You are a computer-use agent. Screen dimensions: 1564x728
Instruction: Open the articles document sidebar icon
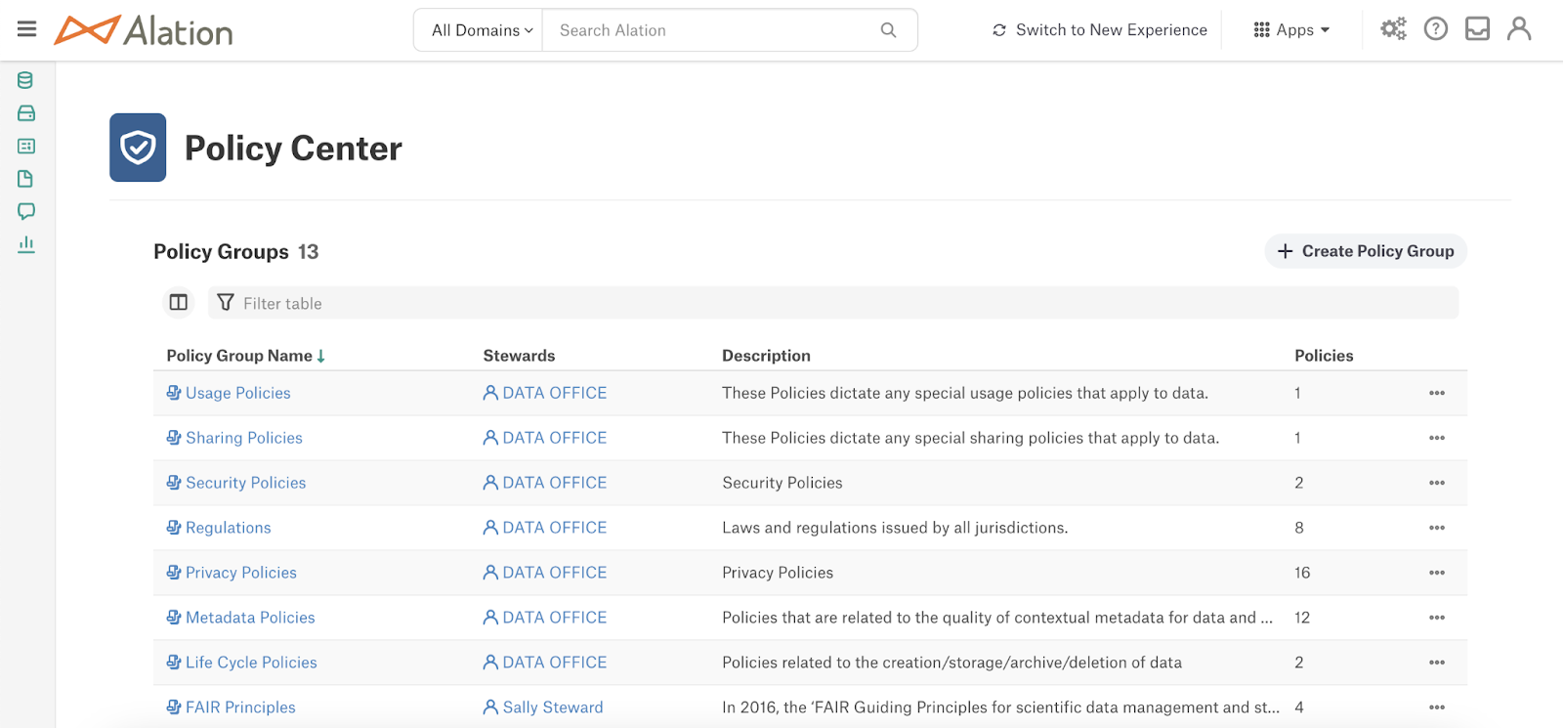pos(26,179)
